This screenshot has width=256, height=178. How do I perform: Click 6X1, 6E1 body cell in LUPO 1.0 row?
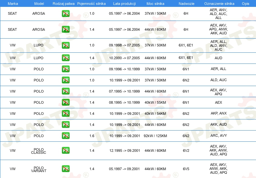click(186, 45)
